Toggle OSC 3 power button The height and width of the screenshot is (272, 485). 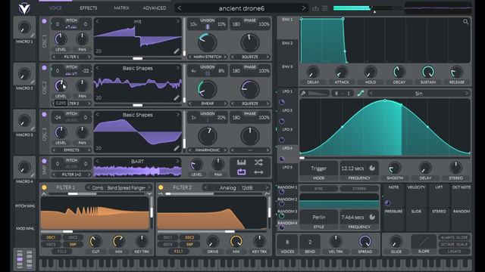coord(44,114)
